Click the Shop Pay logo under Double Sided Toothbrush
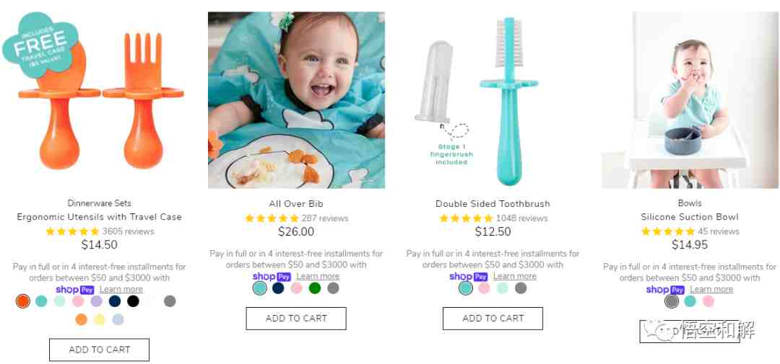 click(x=469, y=277)
